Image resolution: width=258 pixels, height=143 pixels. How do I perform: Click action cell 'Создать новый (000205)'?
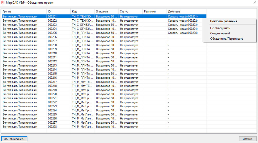tap(183, 33)
